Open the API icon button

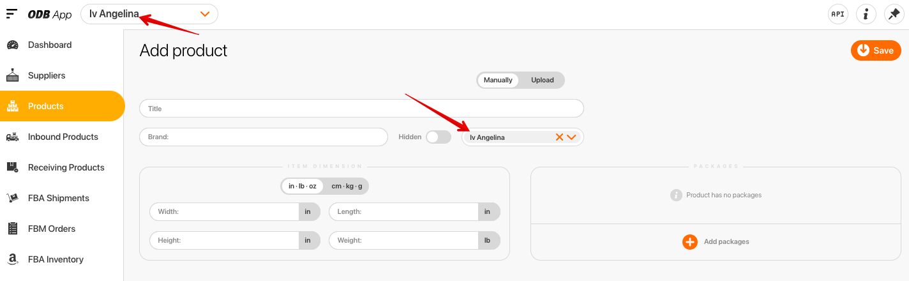coord(838,14)
